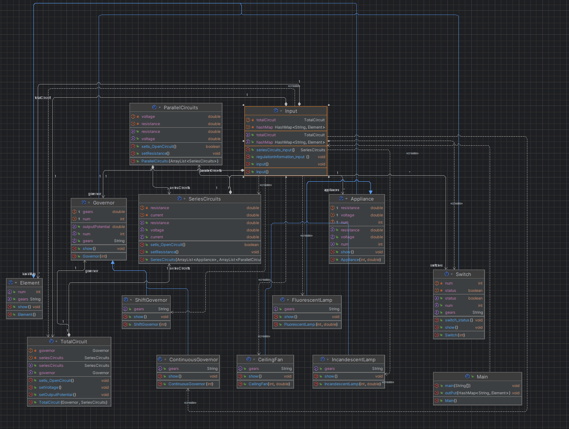Select the Main class title
The image size is (569, 429).
coord(482,377)
